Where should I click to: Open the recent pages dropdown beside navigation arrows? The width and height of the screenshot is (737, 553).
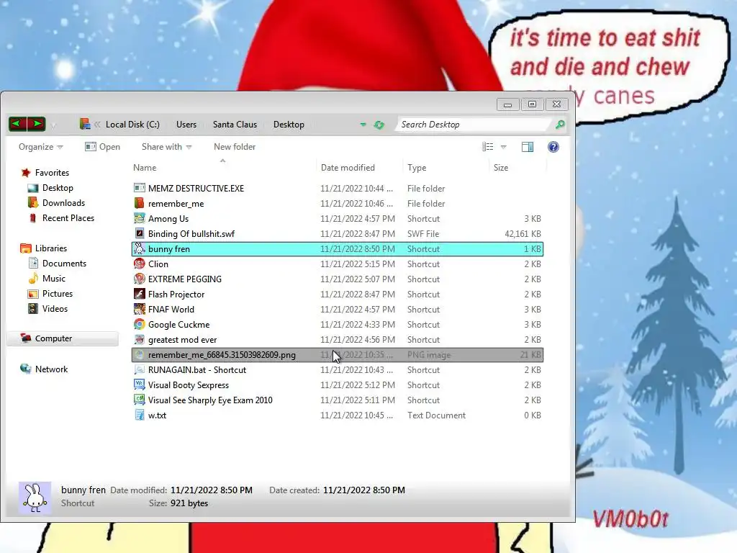point(53,125)
